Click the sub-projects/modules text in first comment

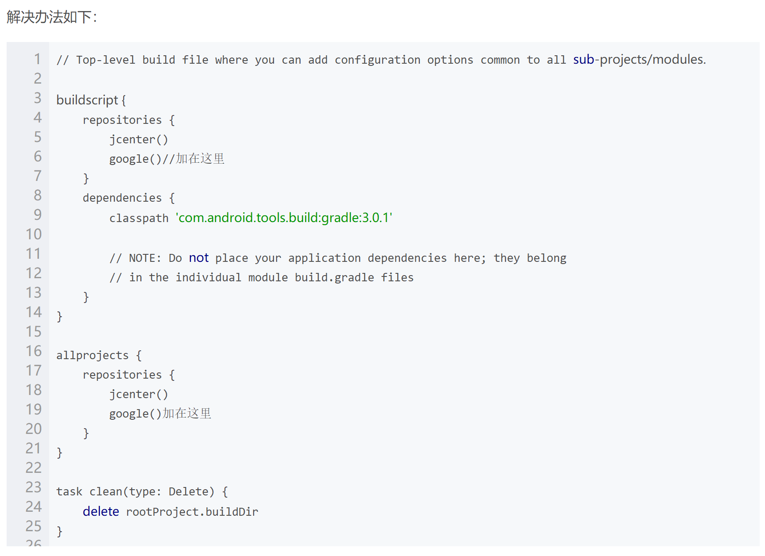click(x=639, y=59)
